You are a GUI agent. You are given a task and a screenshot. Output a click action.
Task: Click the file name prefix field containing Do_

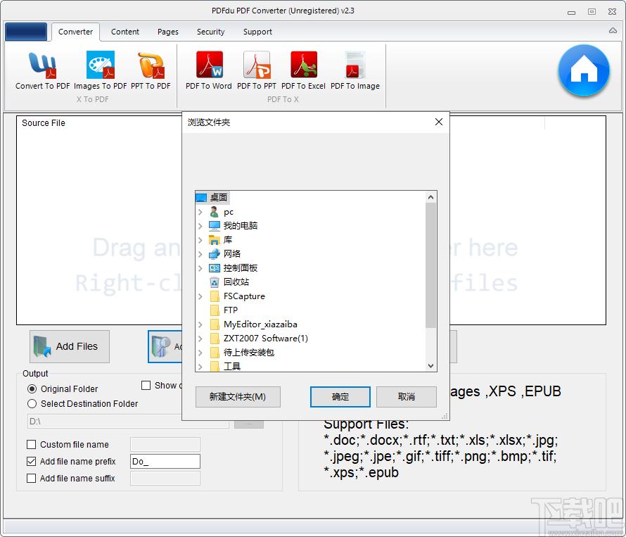(165, 461)
